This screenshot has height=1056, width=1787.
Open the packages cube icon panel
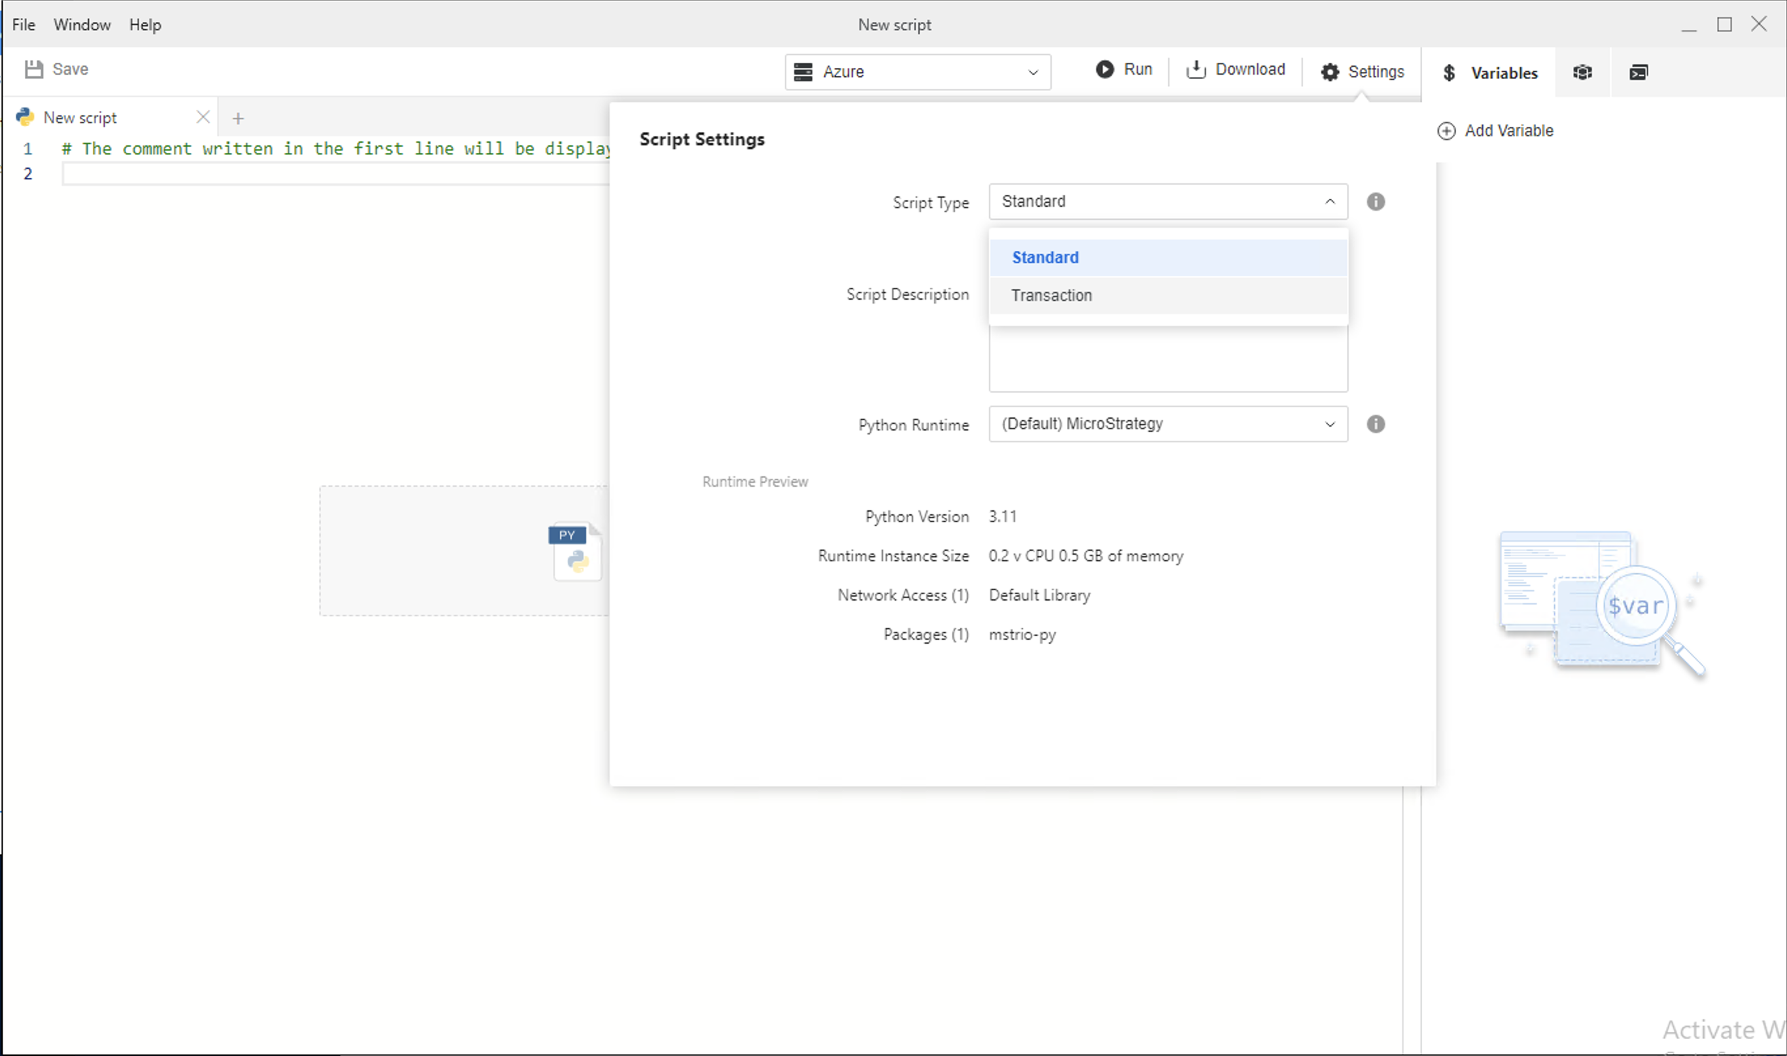[1582, 72]
